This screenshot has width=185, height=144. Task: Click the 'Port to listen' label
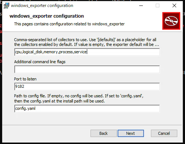click(x=25, y=79)
